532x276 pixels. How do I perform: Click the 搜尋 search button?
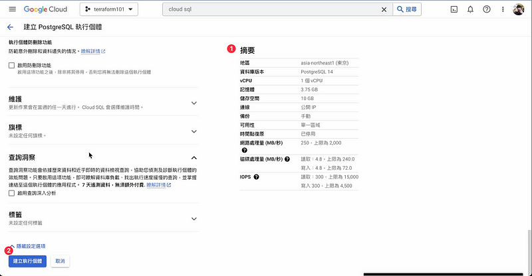[x=407, y=9]
